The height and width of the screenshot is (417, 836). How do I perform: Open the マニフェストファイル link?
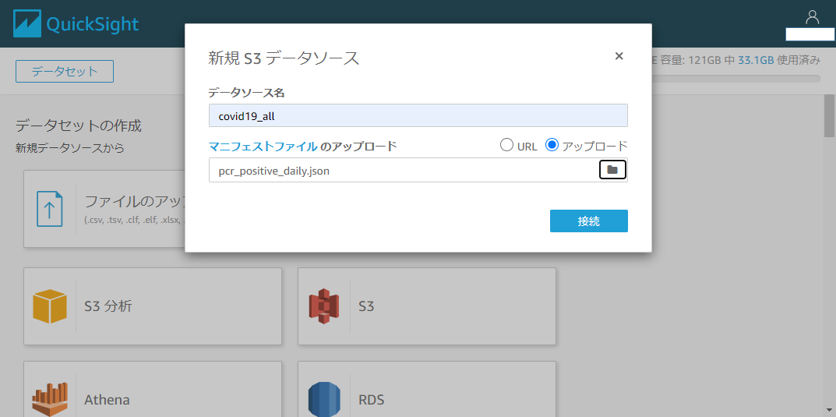(263, 146)
